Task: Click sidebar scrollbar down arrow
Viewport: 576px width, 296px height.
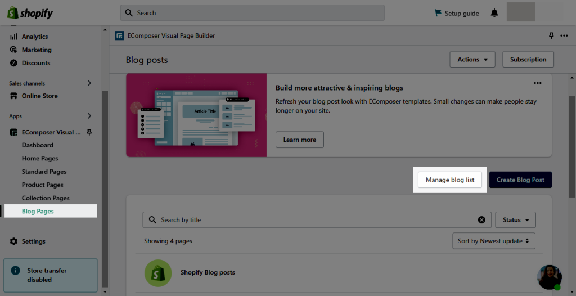Action: [x=105, y=292]
